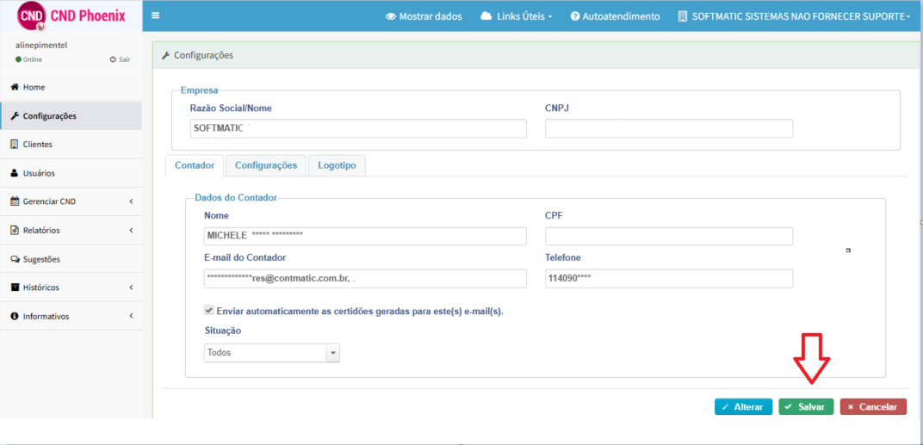Click the Mostrar dados eye icon
Image resolution: width=923 pixels, height=445 pixels.
(x=390, y=16)
